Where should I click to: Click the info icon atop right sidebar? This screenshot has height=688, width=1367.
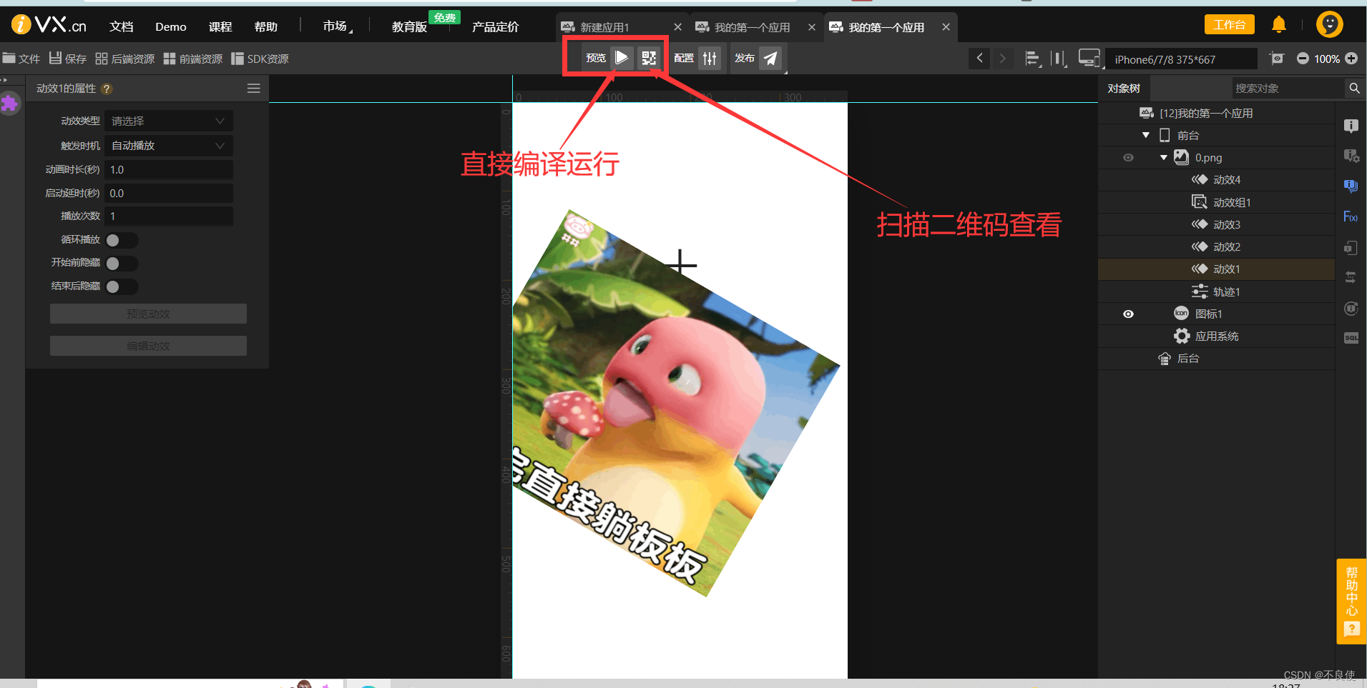[1351, 126]
